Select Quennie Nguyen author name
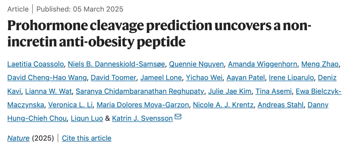Viewport: 354px width, 145px height. [x=197, y=64]
